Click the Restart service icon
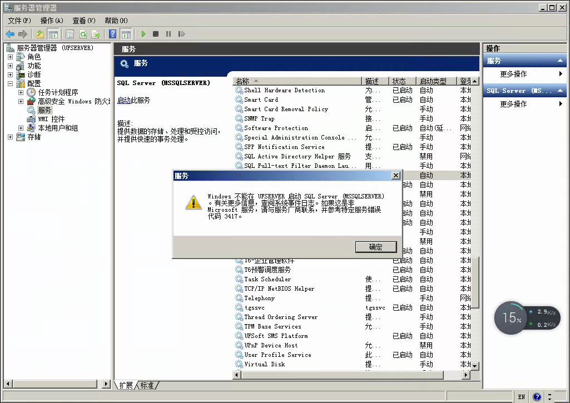 click(x=181, y=34)
